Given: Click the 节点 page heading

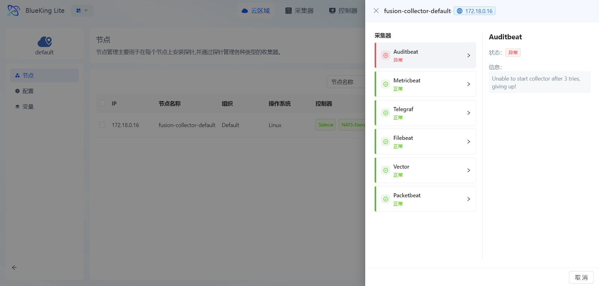Looking at the screenshot, I should pyautogui.click(x=103, y=40).
